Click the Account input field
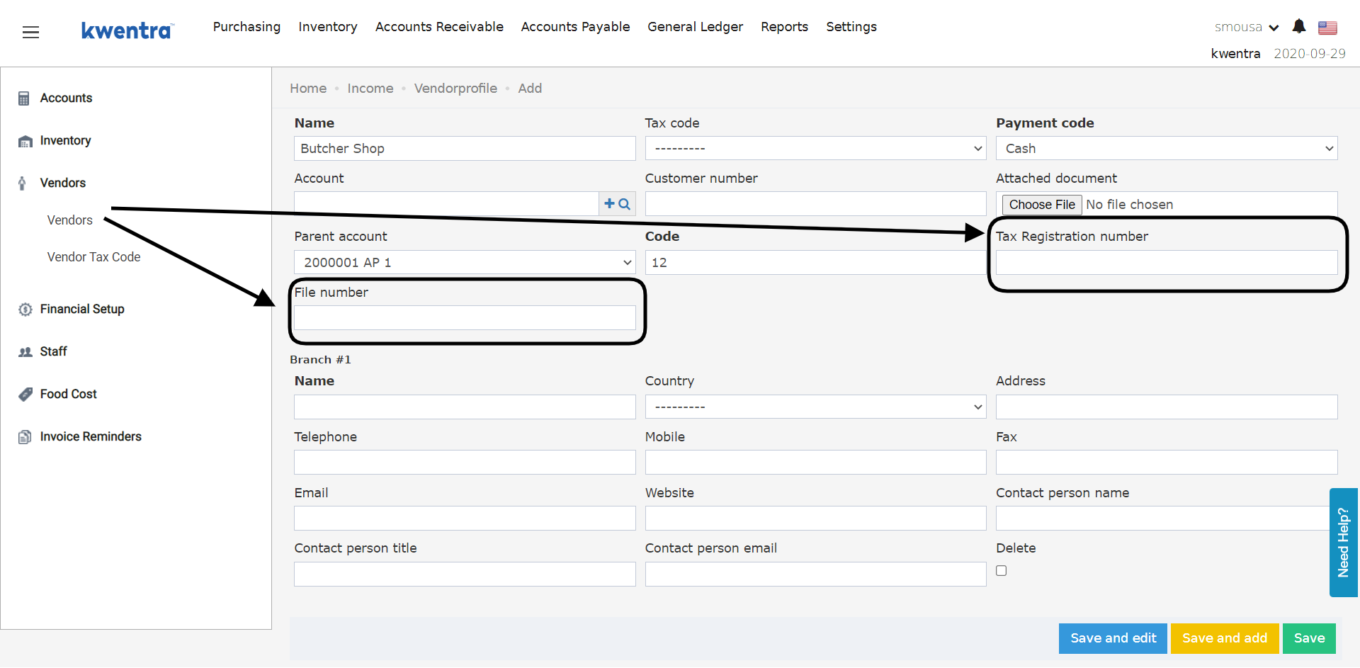The width and height of the screenshot is (1360, 668). click(x=447, y=204)
